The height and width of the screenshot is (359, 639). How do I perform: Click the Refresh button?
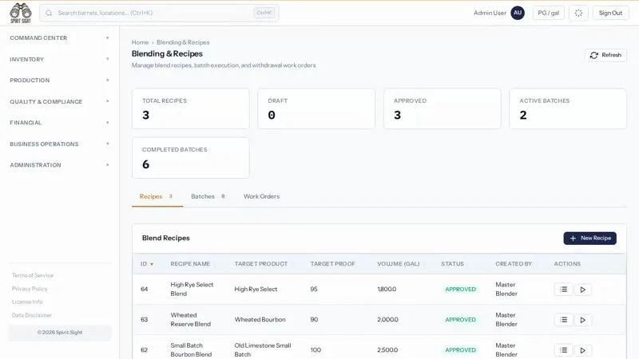pos(605,55)
